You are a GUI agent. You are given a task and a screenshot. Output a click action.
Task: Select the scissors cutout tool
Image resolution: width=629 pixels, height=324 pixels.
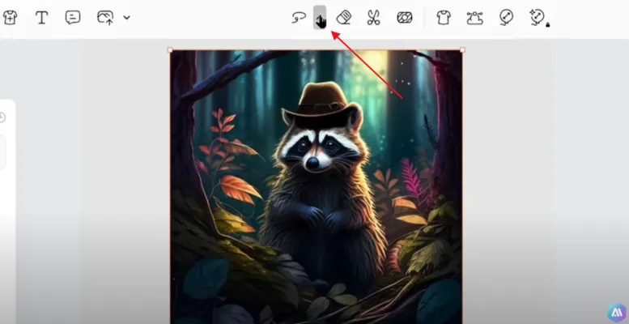pyautogui.click(x=373, y=17)
